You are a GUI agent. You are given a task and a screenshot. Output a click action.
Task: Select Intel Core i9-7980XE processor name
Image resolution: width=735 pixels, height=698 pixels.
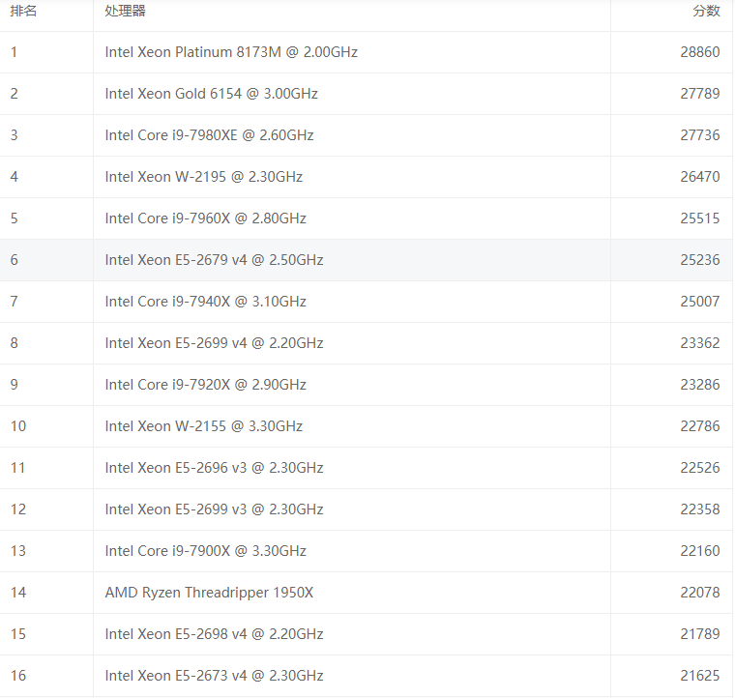tap(209, 135)
